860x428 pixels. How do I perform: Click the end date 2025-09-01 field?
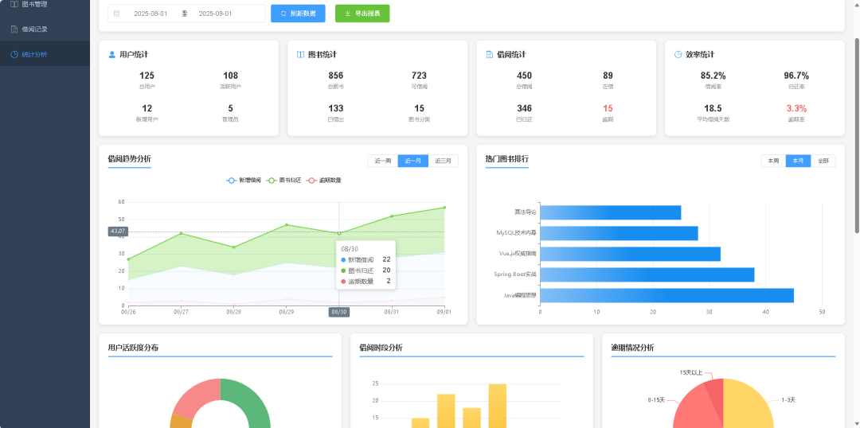coord(215,14)
